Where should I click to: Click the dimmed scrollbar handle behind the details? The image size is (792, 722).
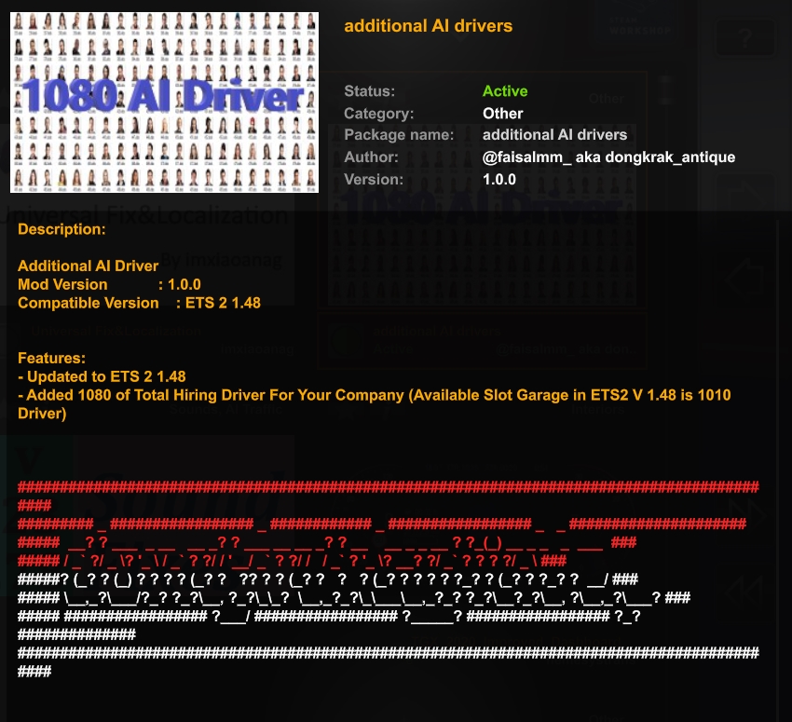point(665,91)
